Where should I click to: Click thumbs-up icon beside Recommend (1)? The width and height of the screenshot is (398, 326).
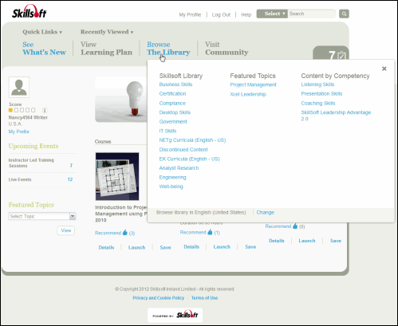[x=210, y=232]
